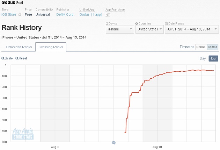Click the device icon beside Device label
This screenshot has width=220, height=150.
click(107, 23)
